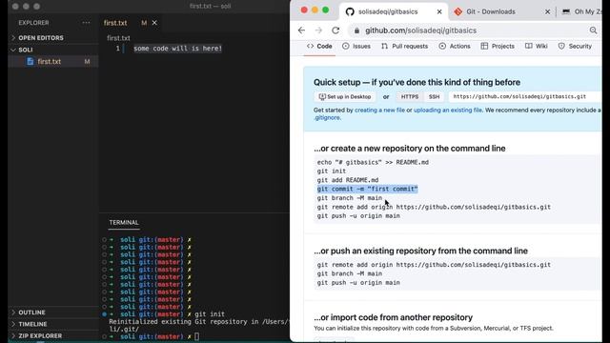Viewport: 610px width, 343px height.
Task: Close the solisadeqi/gitbasics browser tab
Action: [x=439, y=11]
